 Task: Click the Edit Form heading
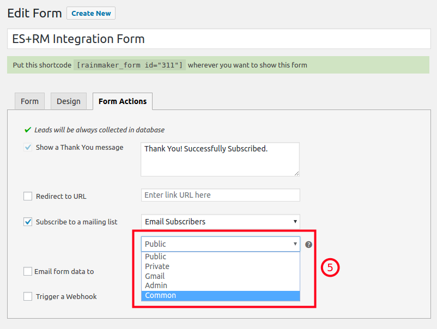(34, 13)
